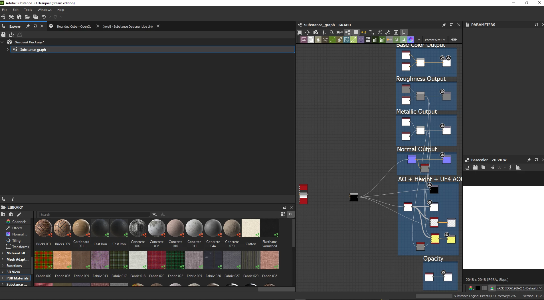Image resolution: width=544 pixels, height=300 pixels.
Task: Open the undo history dropdown arrow
Action: click(50, 17)
